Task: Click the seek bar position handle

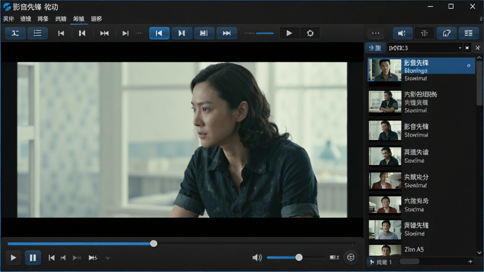Action: coord(154,244)
